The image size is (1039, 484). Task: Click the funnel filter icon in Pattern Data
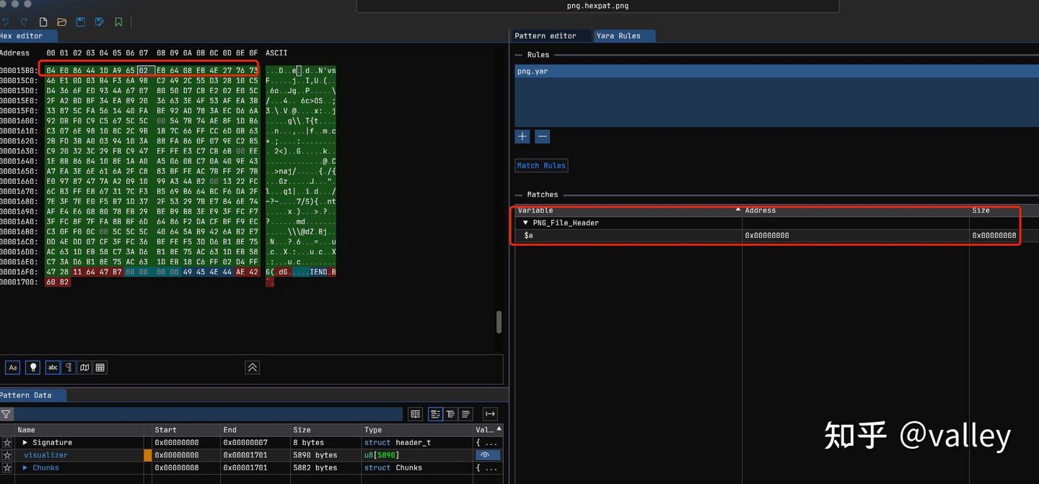(x=5, y=414)
